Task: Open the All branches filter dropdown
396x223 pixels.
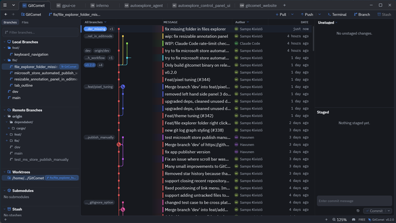Action: pos(95,22)
